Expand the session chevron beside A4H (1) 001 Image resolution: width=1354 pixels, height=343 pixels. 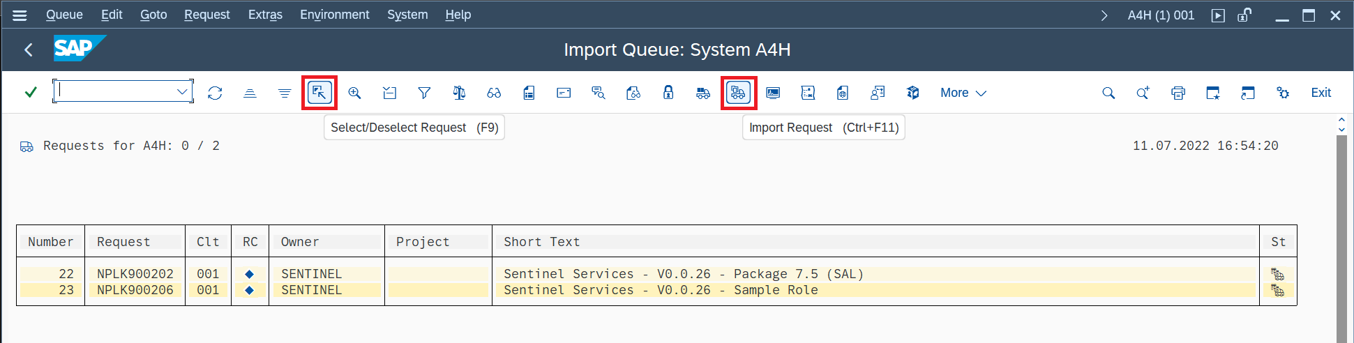pyautogui.click(x=1104, y=15)
